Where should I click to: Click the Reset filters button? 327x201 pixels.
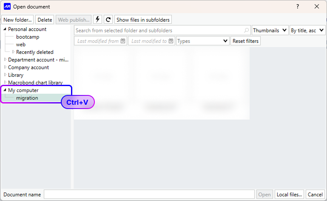pyautogui.click(x=245, y=41)
